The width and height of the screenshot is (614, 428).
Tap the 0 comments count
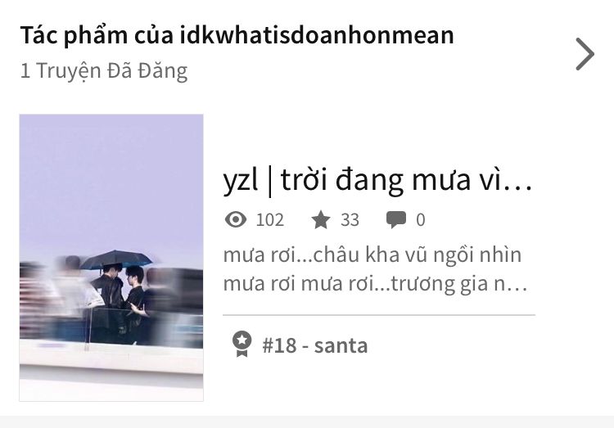tap(421, 220)
